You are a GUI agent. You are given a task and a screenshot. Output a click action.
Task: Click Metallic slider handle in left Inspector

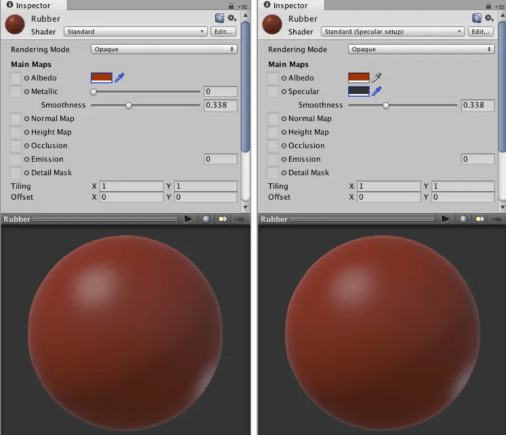[94, 92]
